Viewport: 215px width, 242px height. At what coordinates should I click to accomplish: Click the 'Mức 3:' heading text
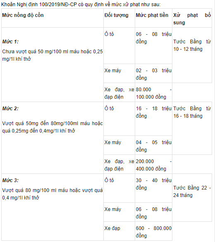click(x=10, y=180)
